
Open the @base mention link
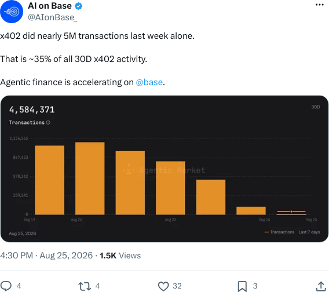coord(149,82)
